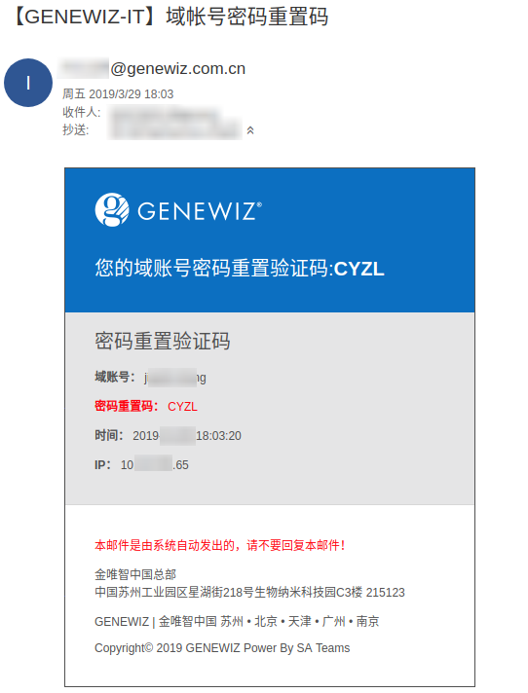
Task: Click the GENEWIZ logo emblem in the banner
Action: [112, 209]
